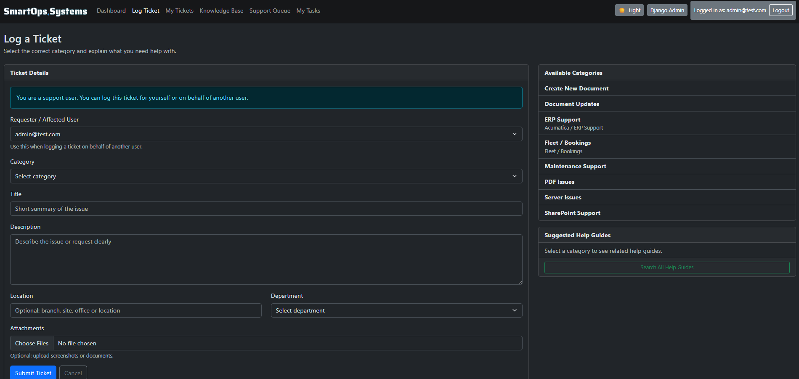Focus the Title input field
The width and height of the screenshot is (799, 379).
[x=266, y=209]
